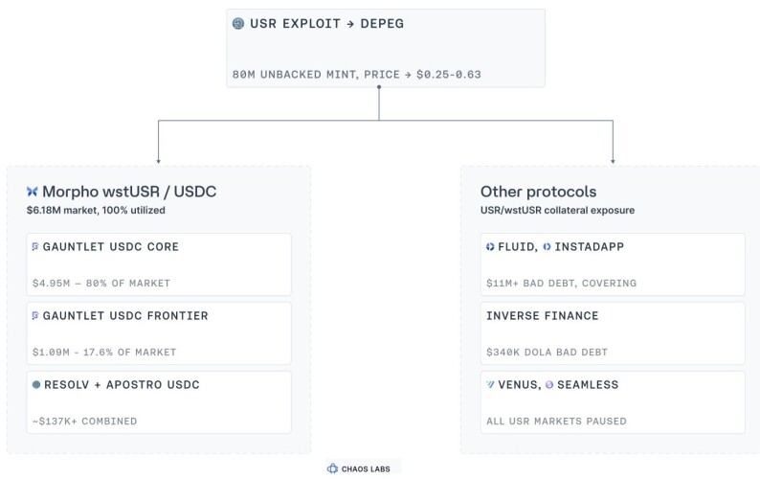The image size is (760, 479).
Task: Click the Other protocols heading
Action: tap(539, 192)
